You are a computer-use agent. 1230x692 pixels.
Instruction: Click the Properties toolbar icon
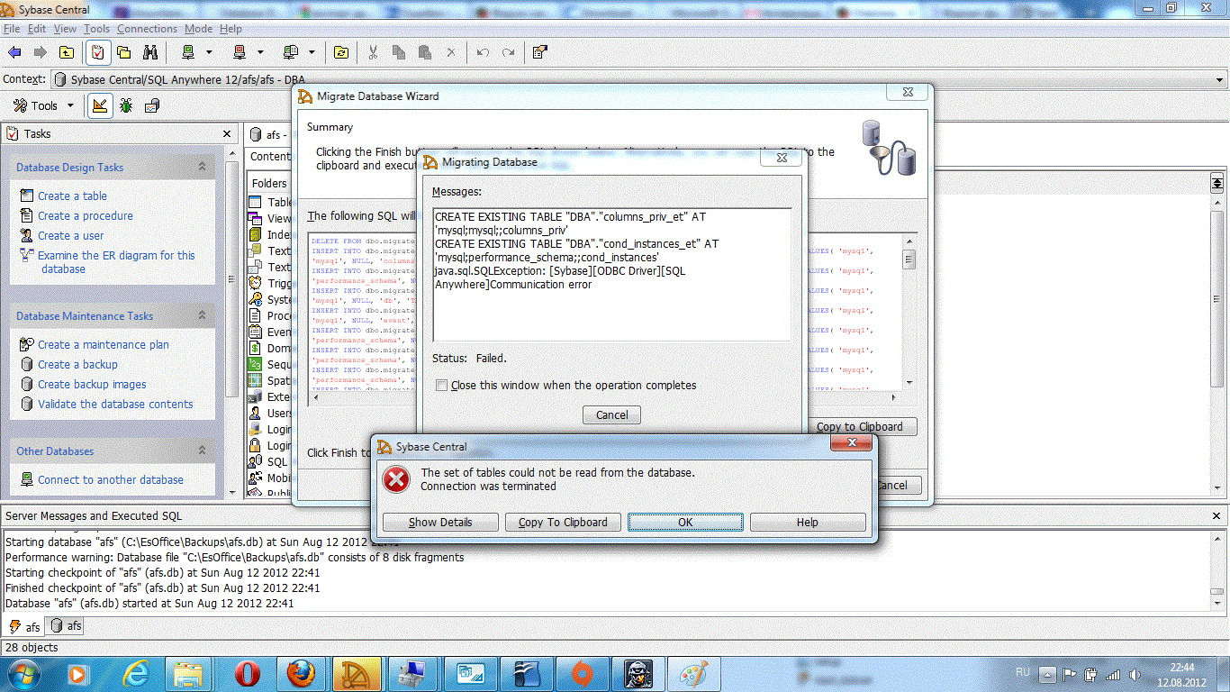539,52
